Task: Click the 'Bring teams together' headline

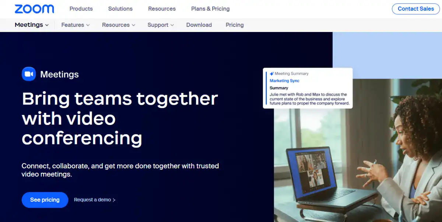Action: [120, 118]
